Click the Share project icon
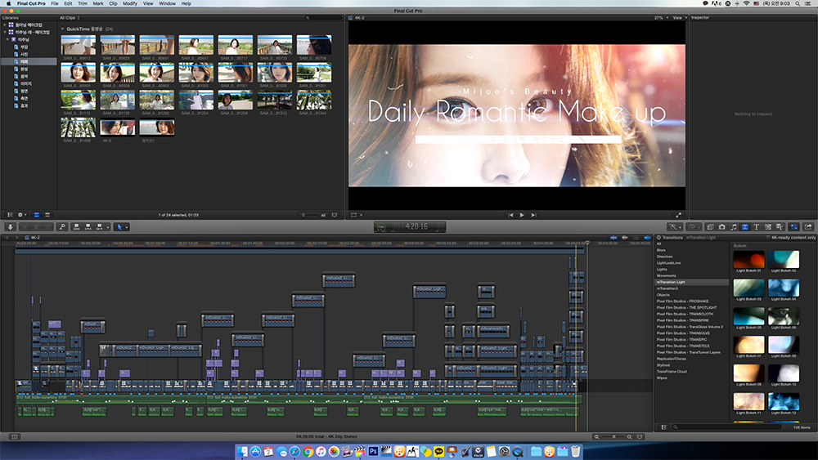 pos(808,226)
